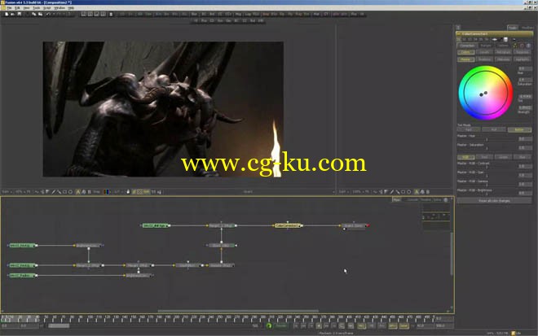Viewport: 538px width, 336px height.
Task: Select the Shadows range button
Action: [x=484, y=59]
